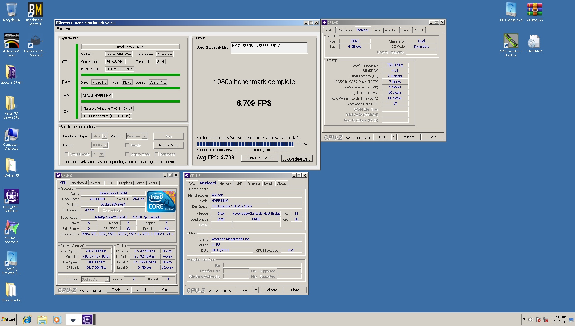575x326 pixels.
Task: Open the Vision 3D Seven 64b folder
Action: tap(11, 107)
